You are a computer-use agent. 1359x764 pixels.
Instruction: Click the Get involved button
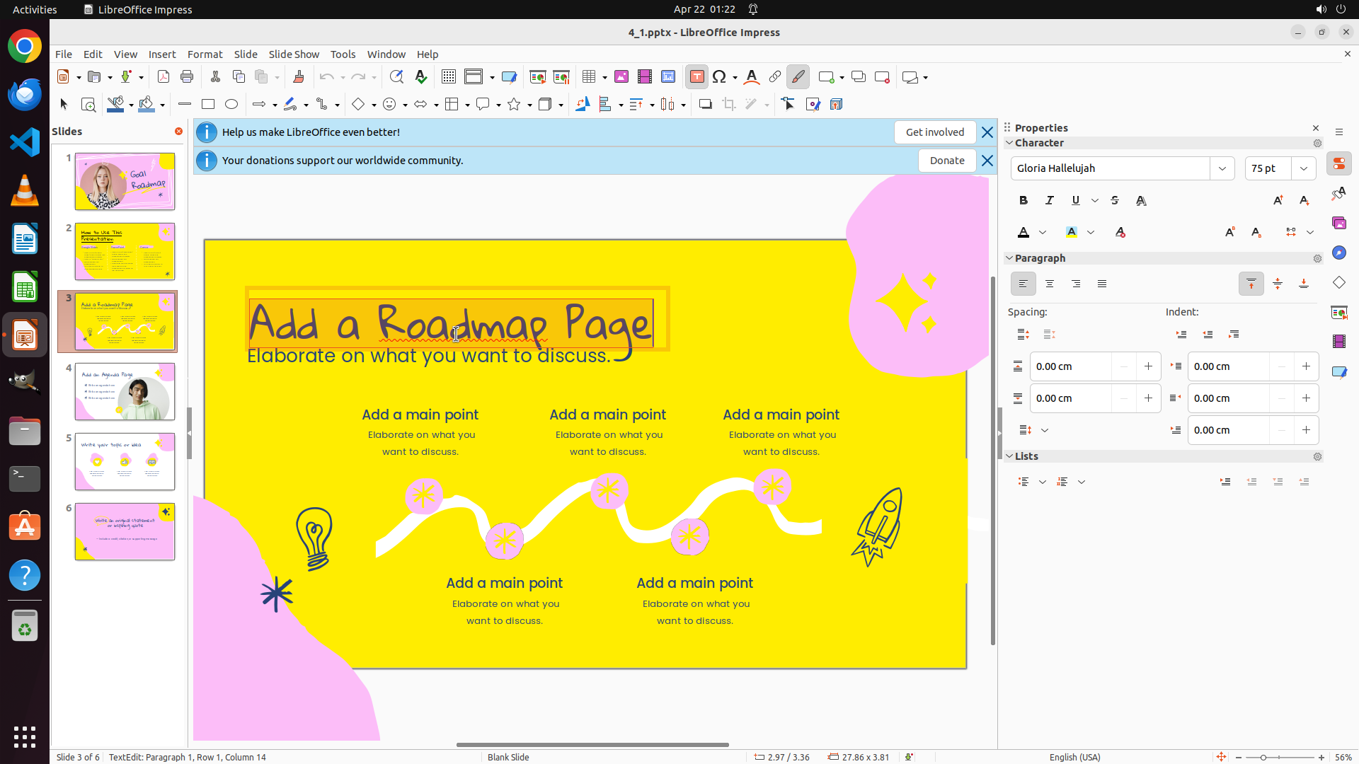pyautogui.click(x=934, y=132)
